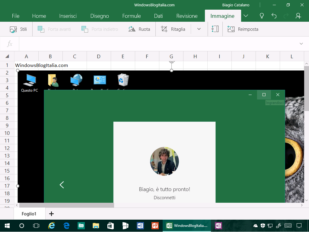
Task: Select the Ritaglia crop tool
Action: coord(173,29)
